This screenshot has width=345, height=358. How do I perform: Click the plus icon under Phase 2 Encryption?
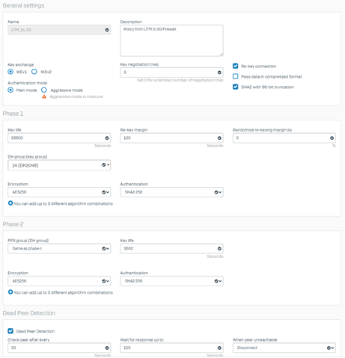[10, 292]
